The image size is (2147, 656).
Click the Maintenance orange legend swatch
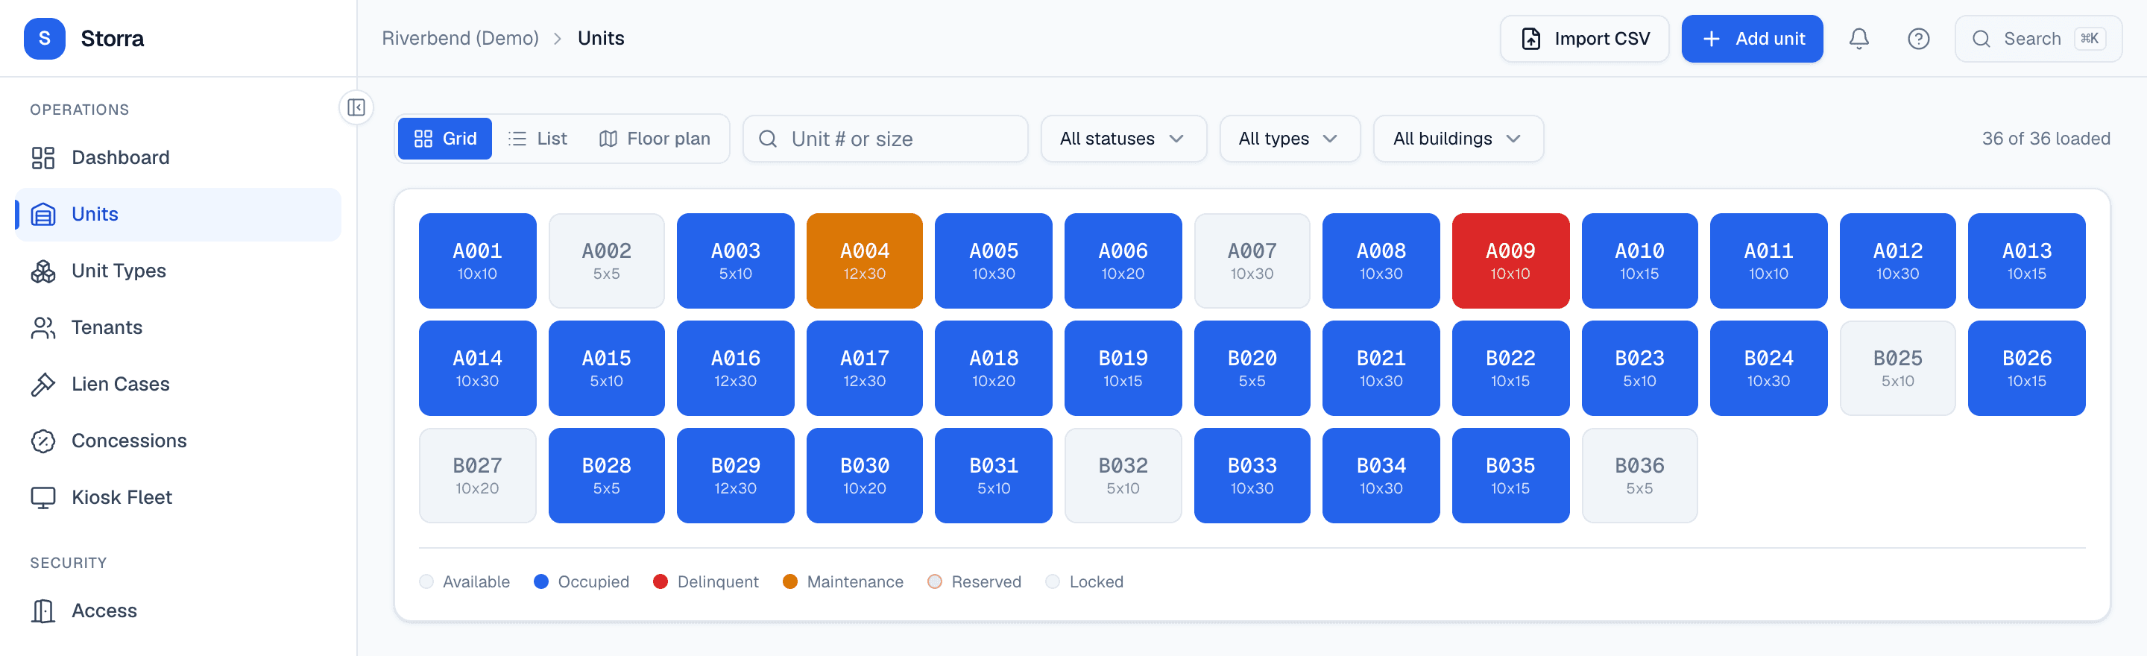point(790,581)
